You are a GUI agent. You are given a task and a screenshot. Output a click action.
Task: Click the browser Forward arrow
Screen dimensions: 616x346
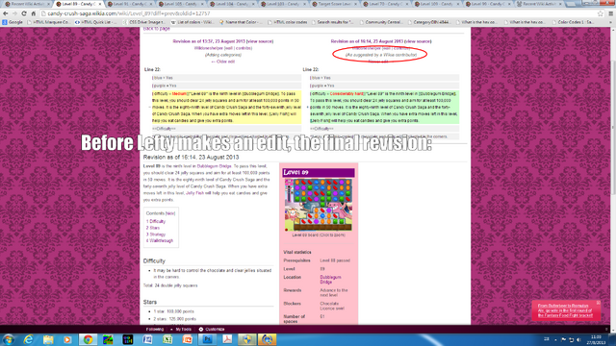coord(14,13)
